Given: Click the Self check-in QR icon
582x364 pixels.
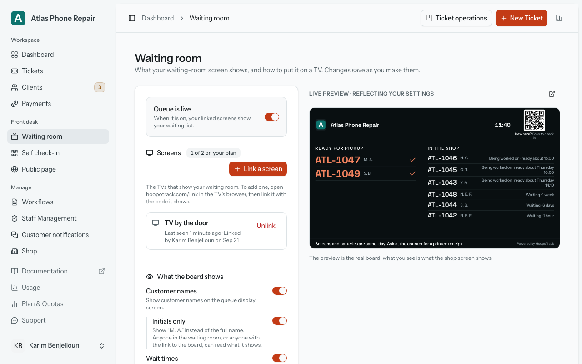Looking at the screenshot, I should (x=15, y=153).
